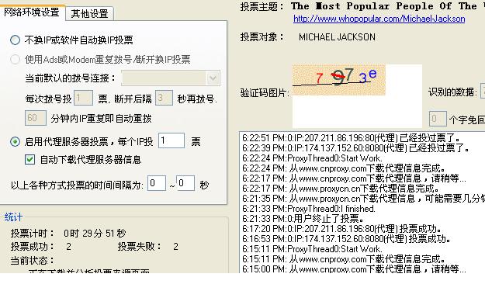The image size is (485, 298).
Task: Open the whopopular.com Michael-Jackson link
Action: pyautogui.click(x=379, y=19)
